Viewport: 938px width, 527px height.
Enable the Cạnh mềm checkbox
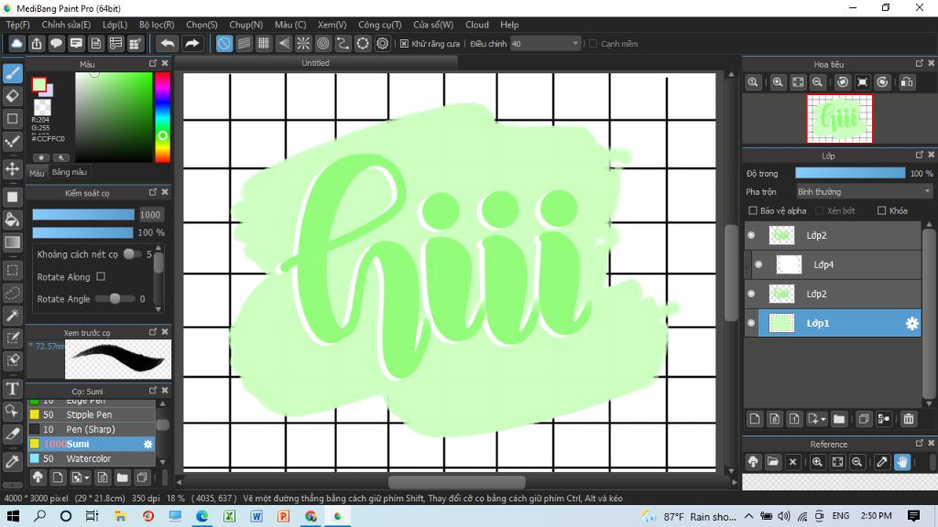593,44
